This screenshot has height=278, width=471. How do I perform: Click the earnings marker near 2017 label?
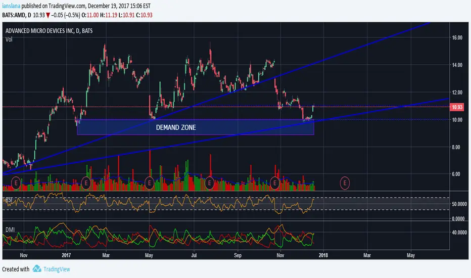[86, 183]
